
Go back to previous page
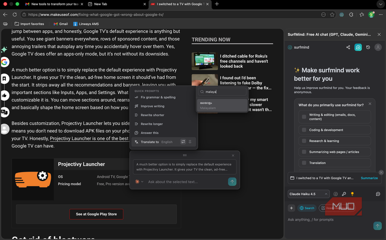click(x=5, y=15)
